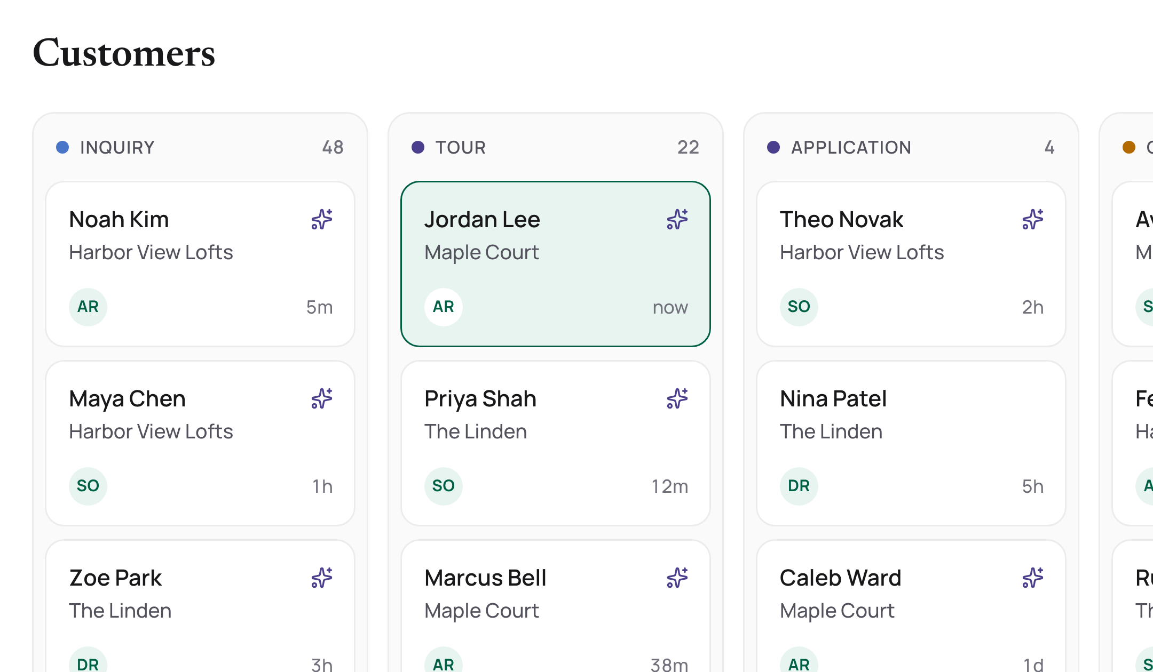Viewport: 1153px width, 672px height.
Task: Open the Maya Chen customer name
Action: (127, 399)
